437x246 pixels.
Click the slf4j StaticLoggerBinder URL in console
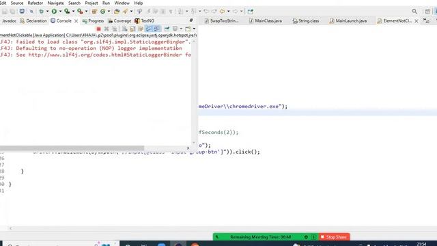pyautogui.click(x=105, y=55)
